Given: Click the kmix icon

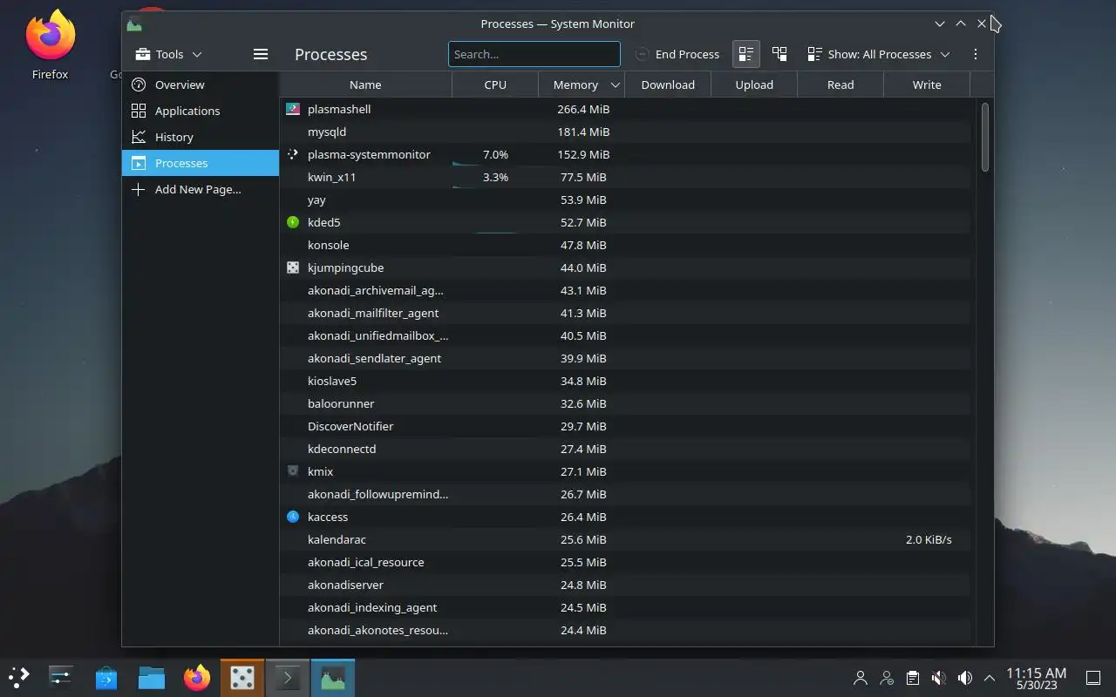Looking at the screenshot, I should click(x=293, y=471).
